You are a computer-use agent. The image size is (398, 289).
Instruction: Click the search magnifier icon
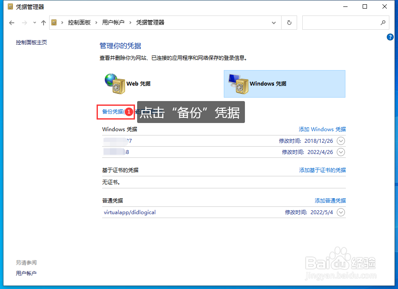pos(383,22)
